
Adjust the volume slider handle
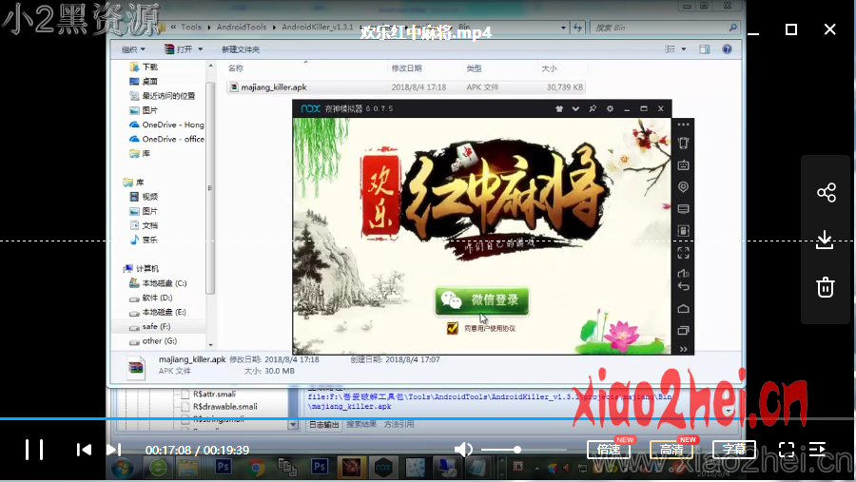point(517,450)
